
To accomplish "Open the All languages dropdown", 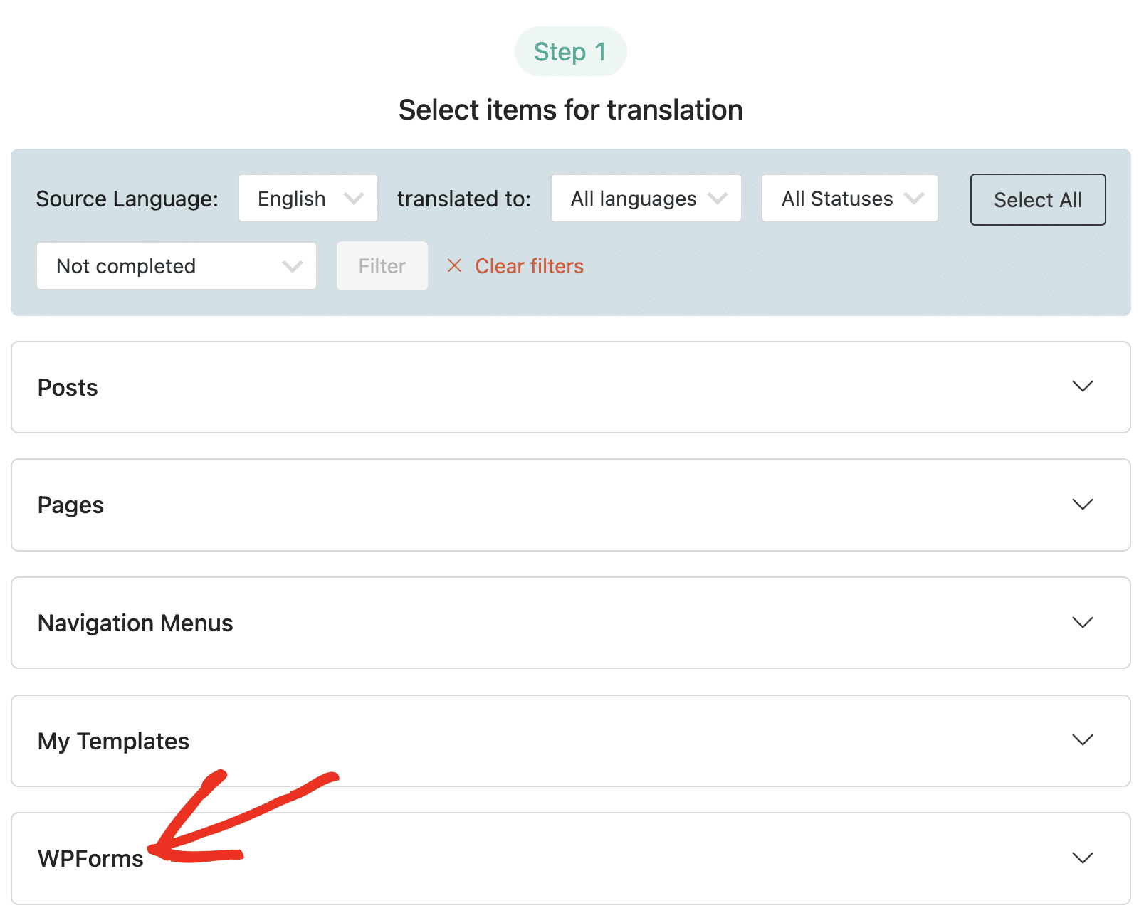I will point(645,199).
